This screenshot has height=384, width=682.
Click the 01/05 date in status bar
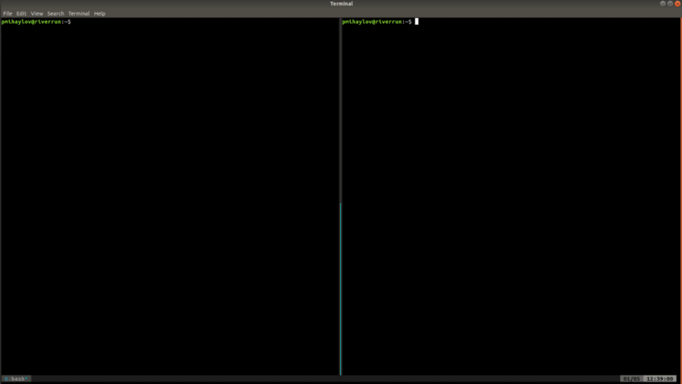pos(632,379)
